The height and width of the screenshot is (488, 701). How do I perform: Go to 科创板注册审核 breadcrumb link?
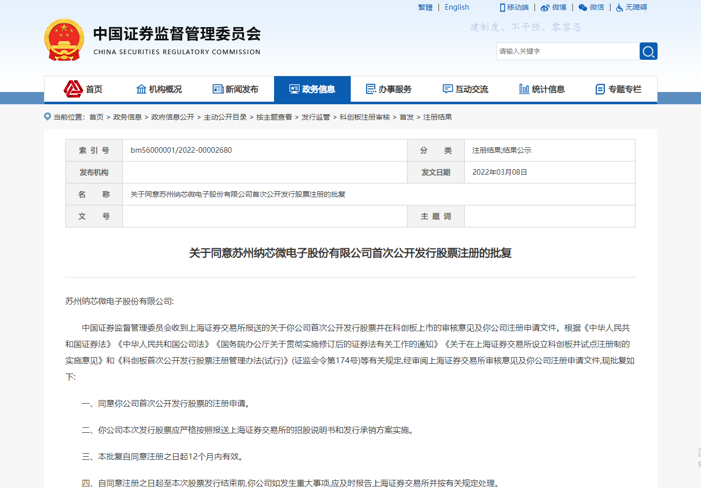point(365,117)
